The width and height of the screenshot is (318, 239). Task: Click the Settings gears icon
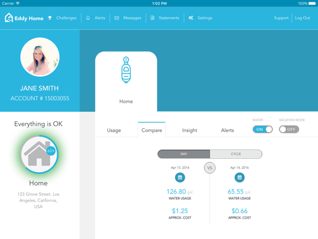pyautogui.click(x=191, y=18)
